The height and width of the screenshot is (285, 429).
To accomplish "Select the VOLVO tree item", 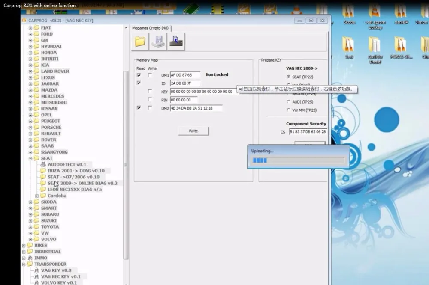I will coord(48,239).
